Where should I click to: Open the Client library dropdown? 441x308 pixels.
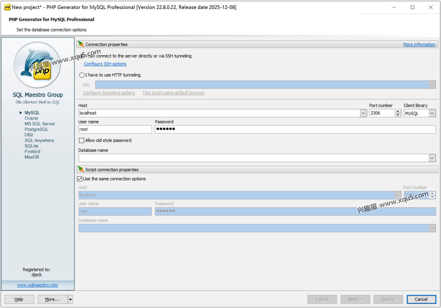(x=432, y=113)
